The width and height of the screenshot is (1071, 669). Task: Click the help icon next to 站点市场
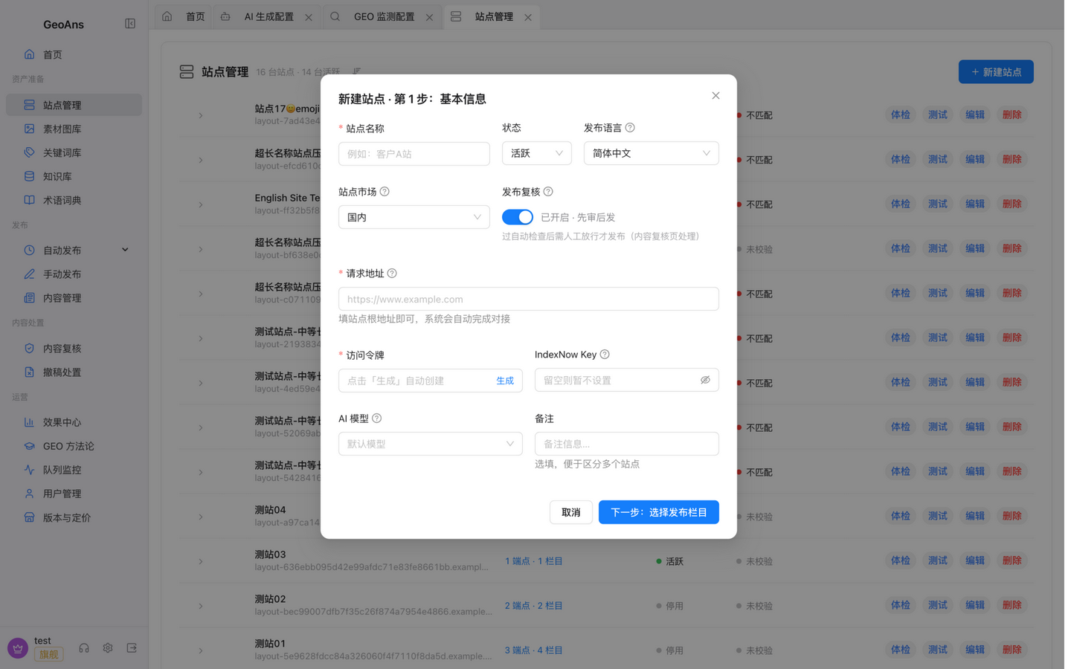pyautogui.click(x=385, y=192)
